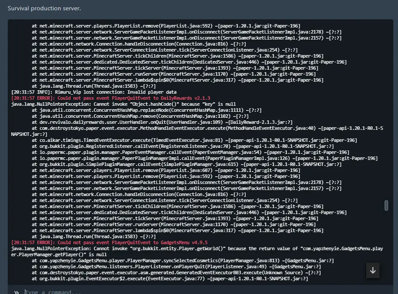The width and height of the screenshot is (398, 294).
Task: Click the PlayerManager.syncSelectedCosmetics stack line
Action: 183,260
